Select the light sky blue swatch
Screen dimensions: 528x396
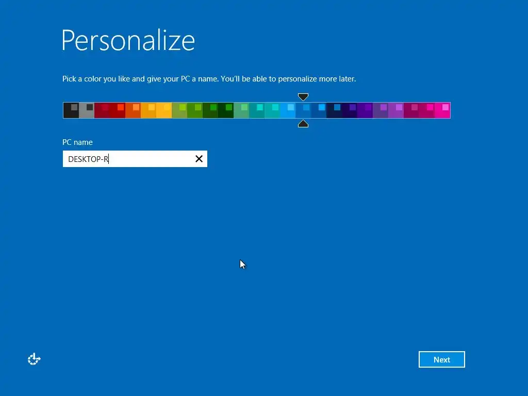click(288, 110)
